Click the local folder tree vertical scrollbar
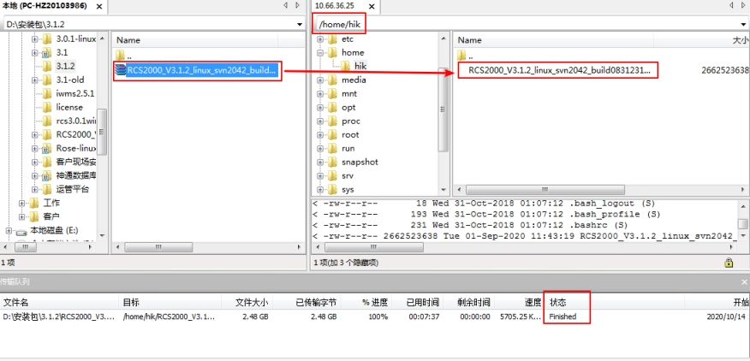Screen dimensions: 750x361 coord(102,120)
